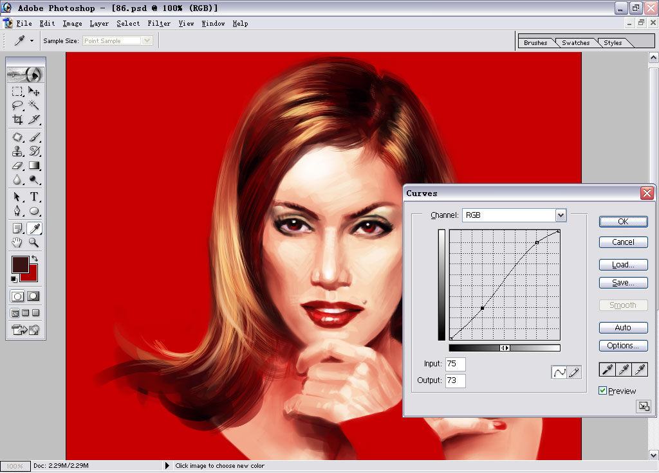
Task: Select the Path Selection arrow tool
Action: (x=17, y=197)
